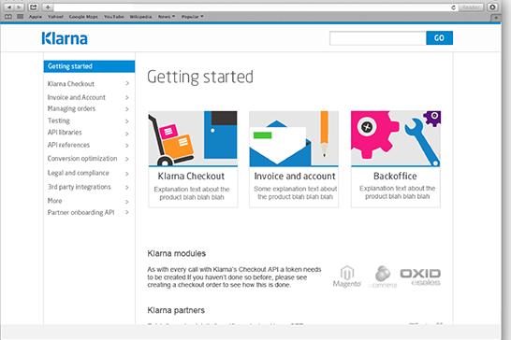This screenshot has width=511, height=340.
Task: Expand the API references chevron
Action: click(x=127, y=146)
